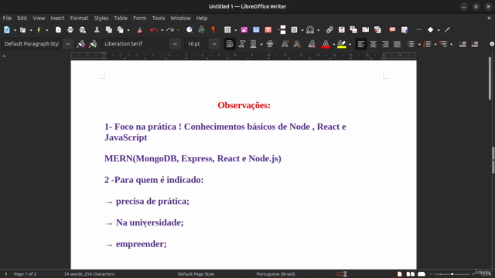Click the word and character count

(89, 274)
